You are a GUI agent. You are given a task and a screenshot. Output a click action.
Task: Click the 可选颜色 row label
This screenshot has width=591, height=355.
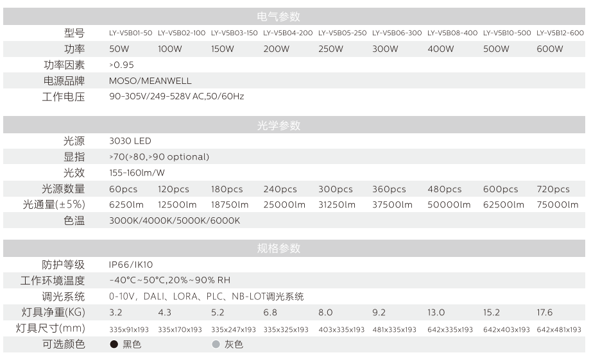63,345
